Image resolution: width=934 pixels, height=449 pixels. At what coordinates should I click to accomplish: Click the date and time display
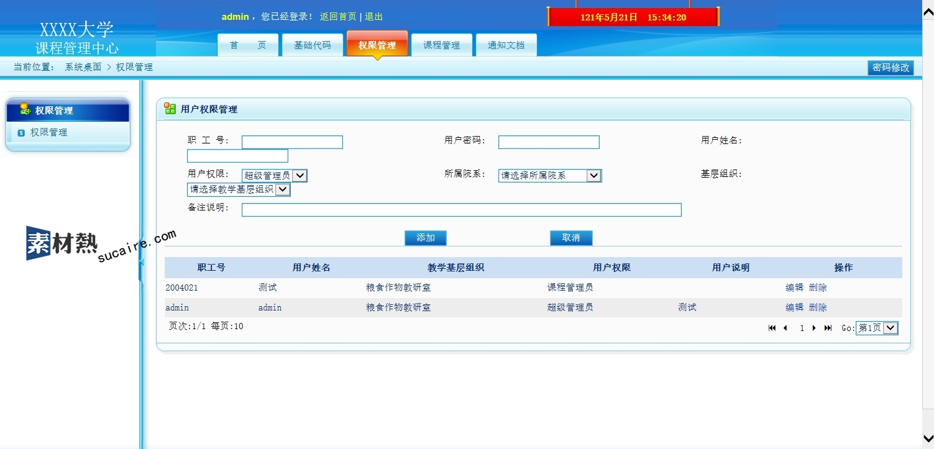coord(633,17)
